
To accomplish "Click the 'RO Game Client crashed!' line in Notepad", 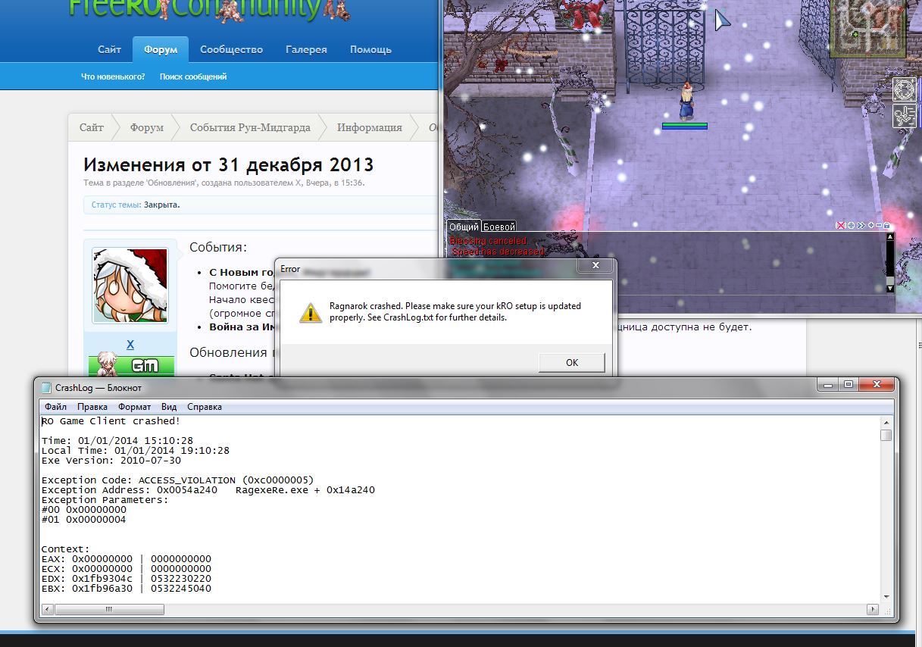I will (111, 421).
